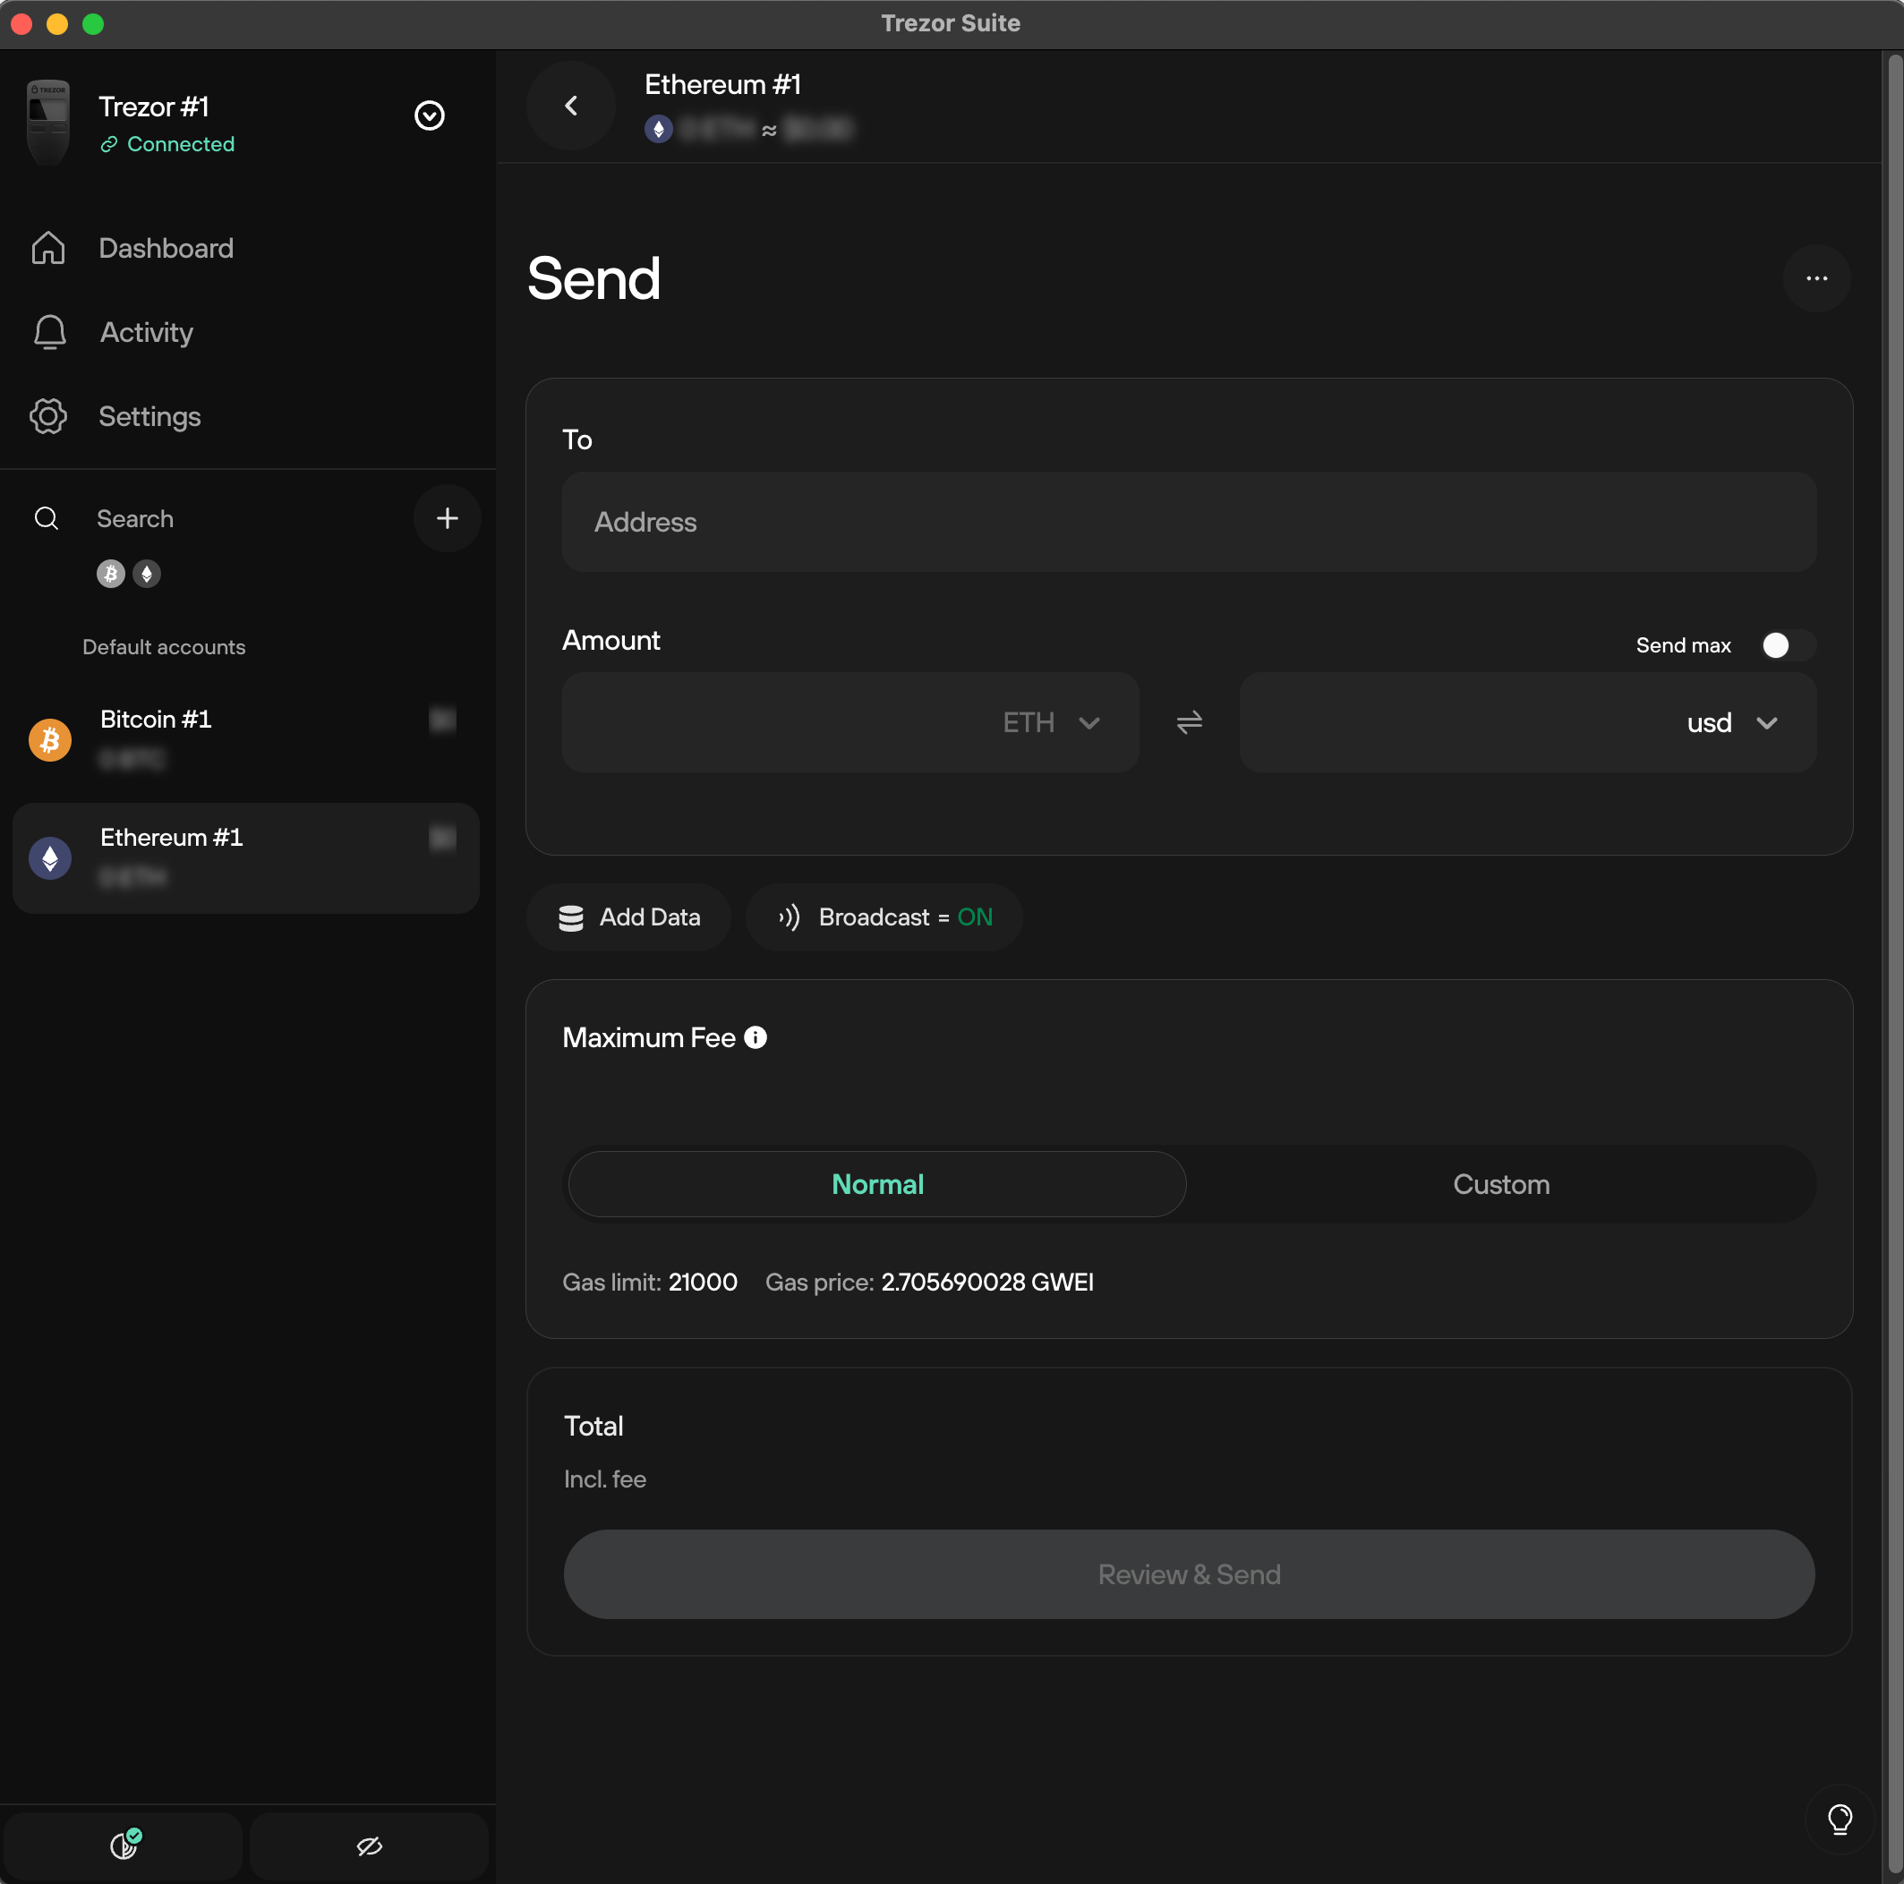The image size is (1904, 1884).
Task: Click the Review & Send button
Action: (1189, 1573)
